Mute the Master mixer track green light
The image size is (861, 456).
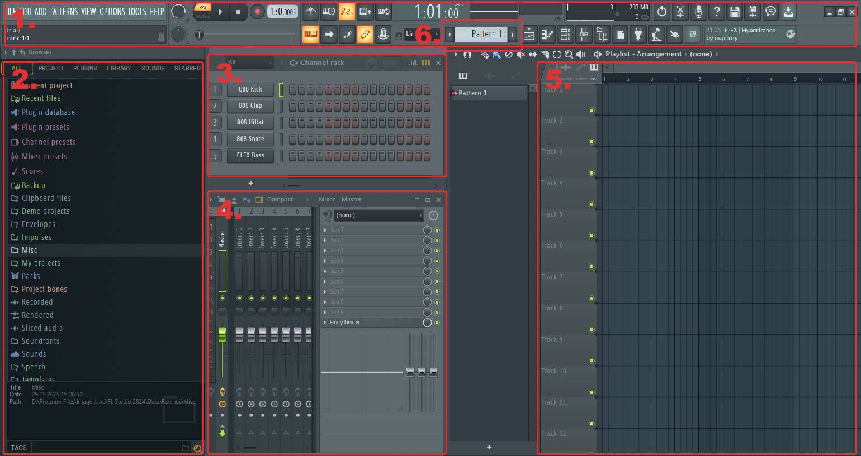tap(222, 298)
